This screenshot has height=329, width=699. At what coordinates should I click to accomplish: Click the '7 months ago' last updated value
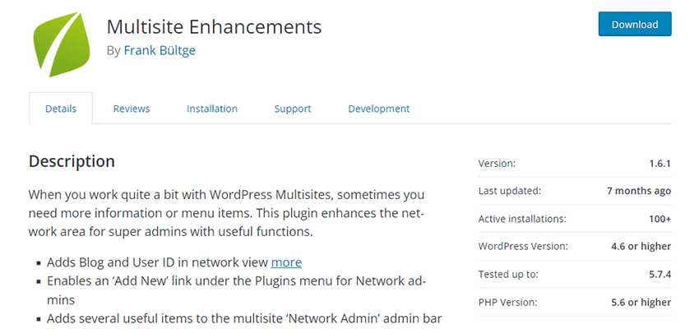pyautogui.click(x=639, y=191)
